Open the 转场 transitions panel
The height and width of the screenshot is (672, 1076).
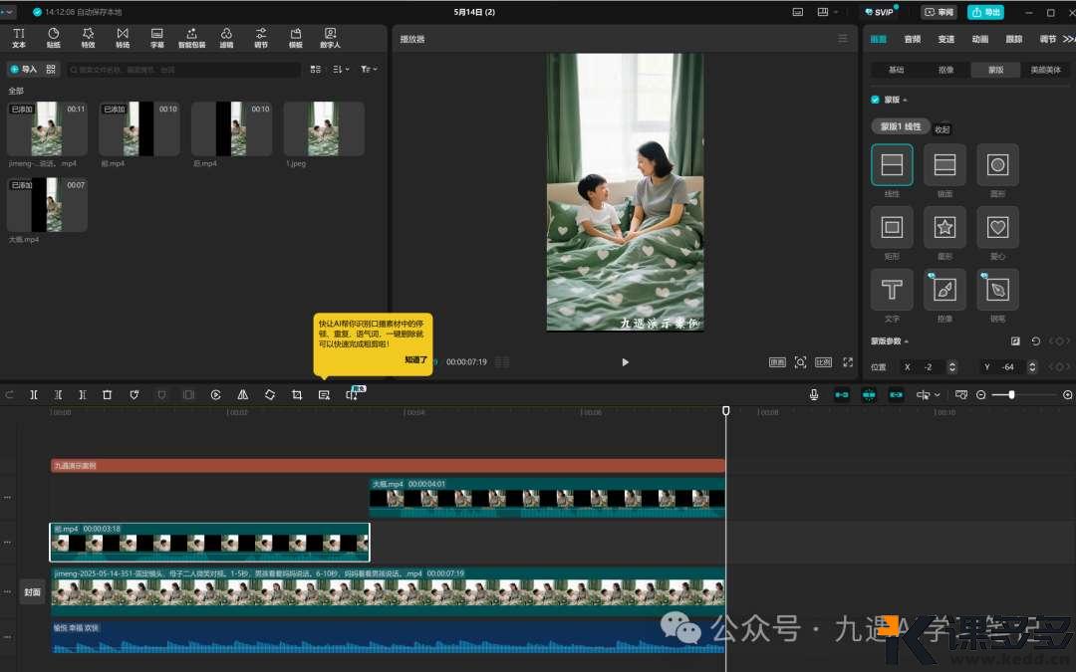click(x=123, y=38)
